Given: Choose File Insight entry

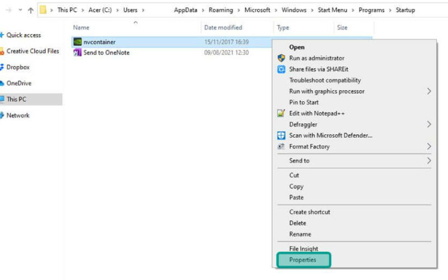Looking at the screenshot, I should (304, 249).
